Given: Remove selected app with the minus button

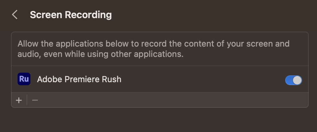Looking at the screenshot, I should tap(35, 100).
